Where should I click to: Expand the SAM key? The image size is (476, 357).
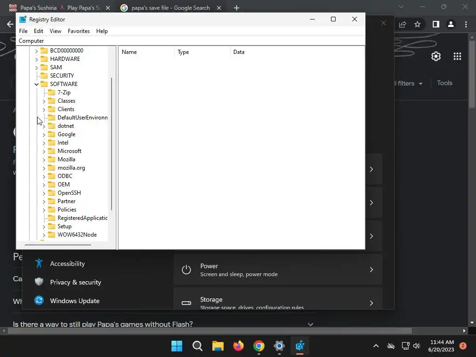point(36,67)
